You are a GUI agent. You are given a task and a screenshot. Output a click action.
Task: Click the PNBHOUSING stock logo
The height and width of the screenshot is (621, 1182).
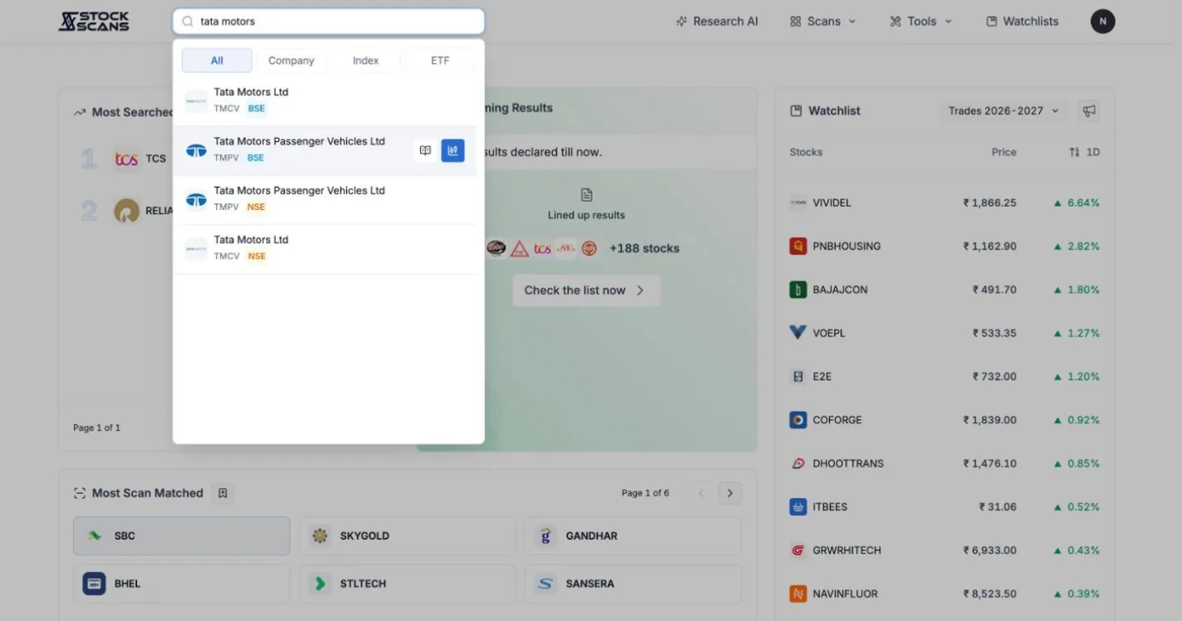pos(798,246)
